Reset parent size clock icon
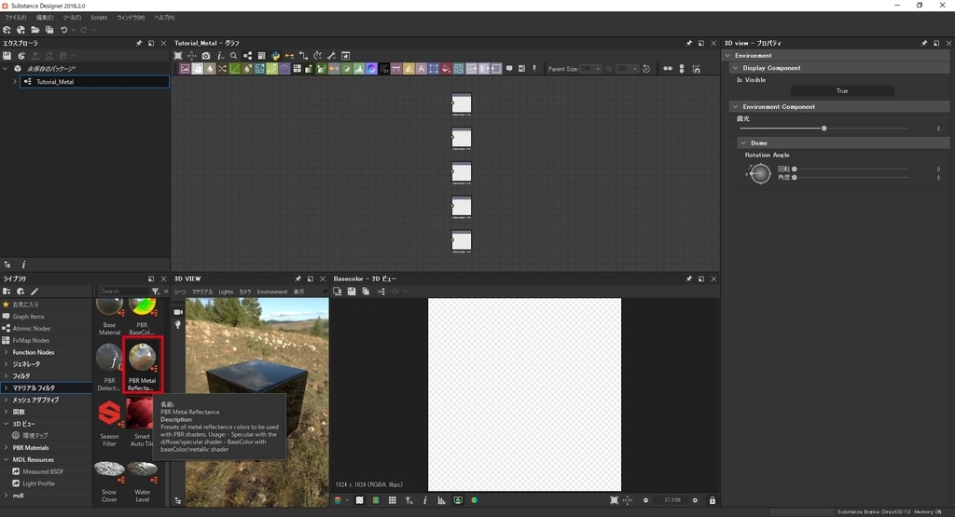This screenshot has height=517, width=955. [646, 69]
